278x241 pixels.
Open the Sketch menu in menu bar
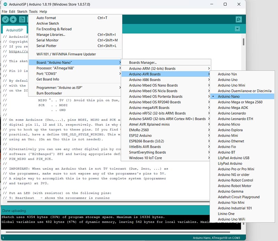[x=22, y=11]
